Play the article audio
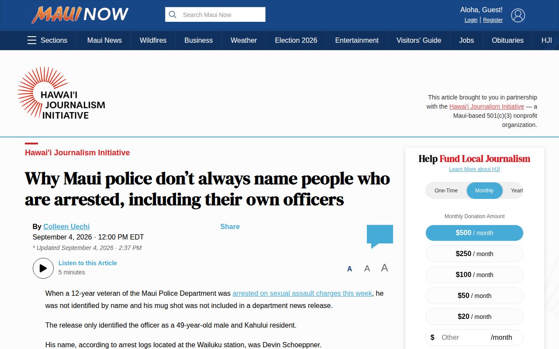The height and width of the screenshot is (349, 559). click(43, 268)
